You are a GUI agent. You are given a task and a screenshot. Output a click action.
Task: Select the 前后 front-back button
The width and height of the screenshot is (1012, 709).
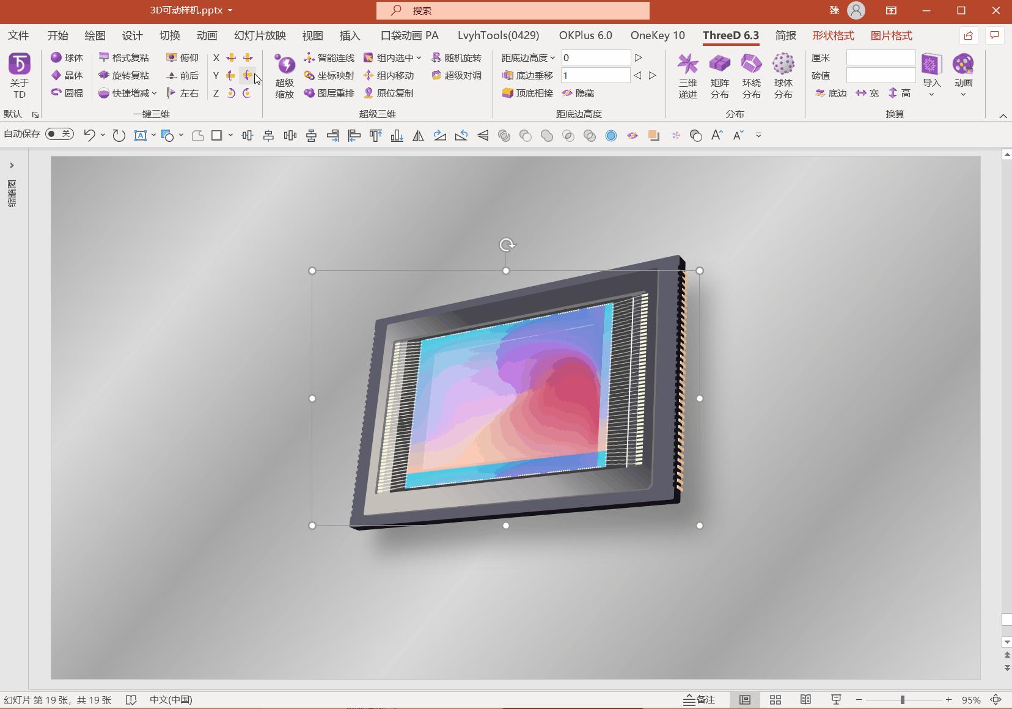[x=183, y=75]
